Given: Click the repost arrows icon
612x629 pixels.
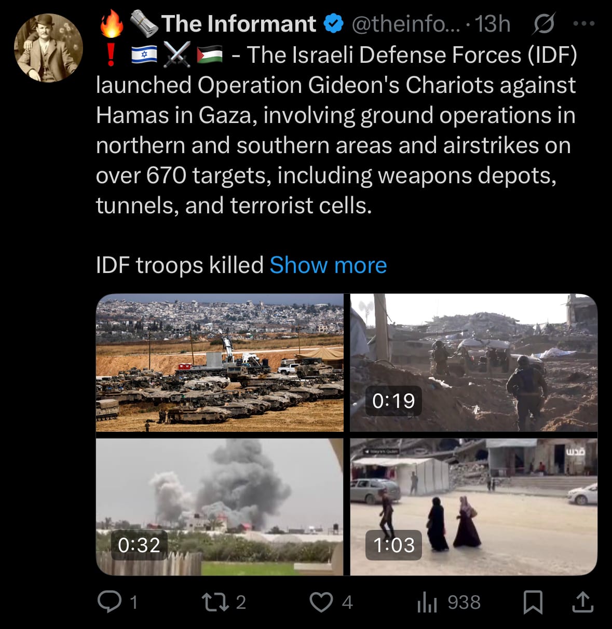Looking at the screenshot, I should click(x=215, y=602).
